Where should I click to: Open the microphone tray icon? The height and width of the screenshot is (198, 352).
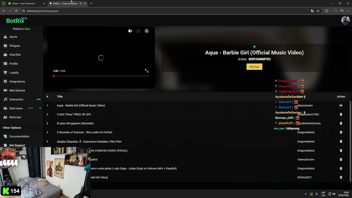click(317, 194)
